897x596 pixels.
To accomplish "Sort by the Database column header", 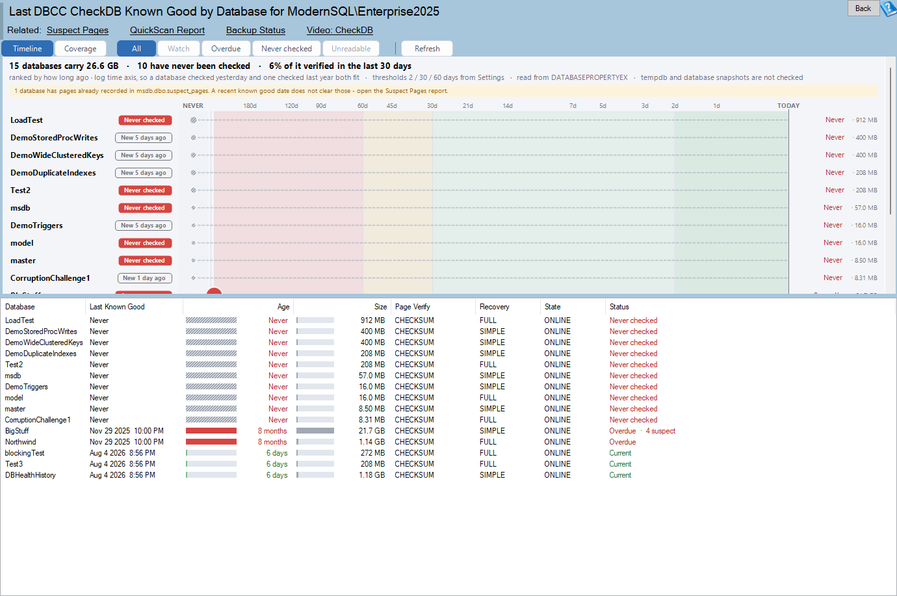I will 43,307.
